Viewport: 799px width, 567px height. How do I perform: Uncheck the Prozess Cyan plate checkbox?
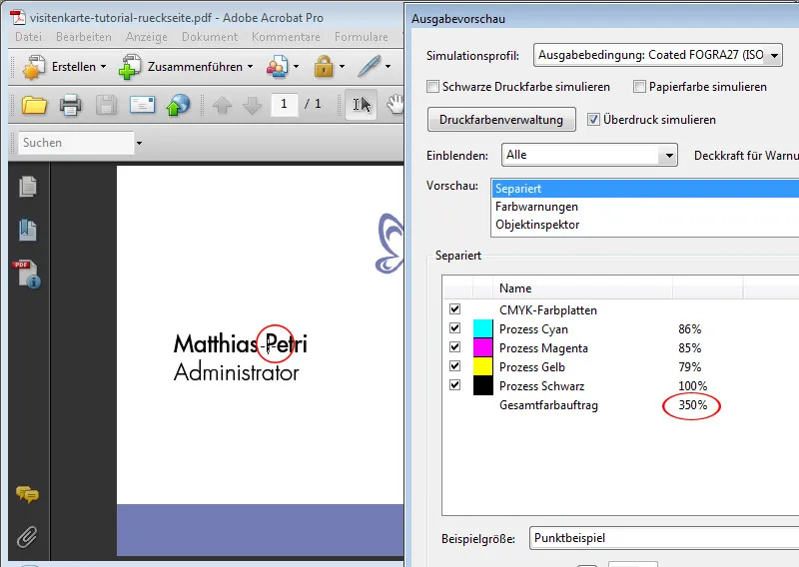click(455, 328)
